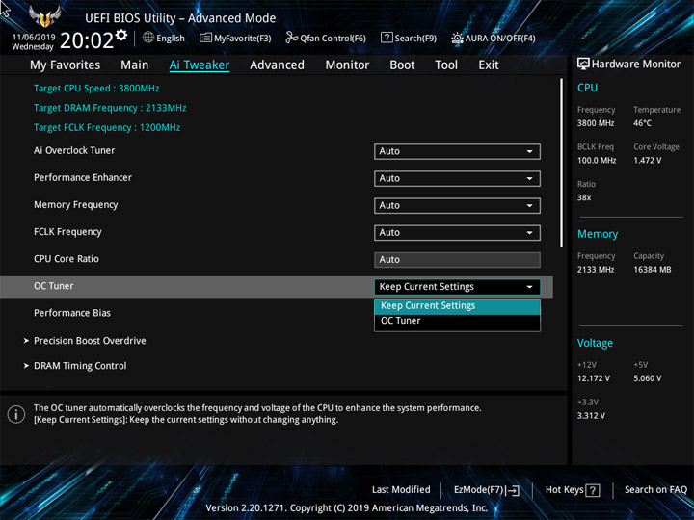Select the Performance Bias setting row

(x=72, y=313)
